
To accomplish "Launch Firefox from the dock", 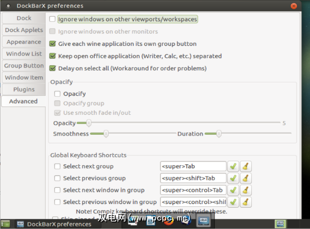I will coord(169,222).
